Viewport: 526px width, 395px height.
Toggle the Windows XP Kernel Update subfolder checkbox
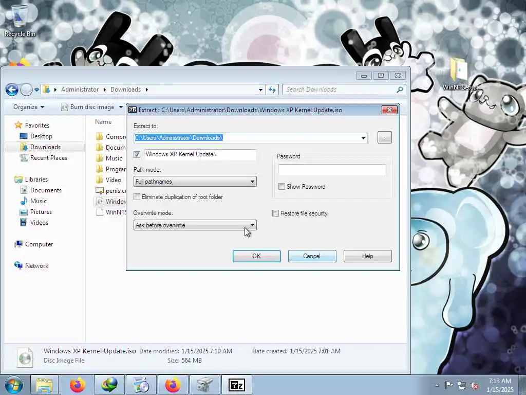pyautogui.click(x=137, y=154)
